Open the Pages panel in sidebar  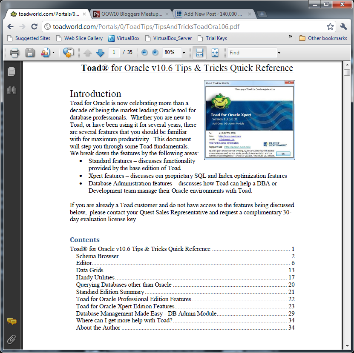click(x=11, y=71)
